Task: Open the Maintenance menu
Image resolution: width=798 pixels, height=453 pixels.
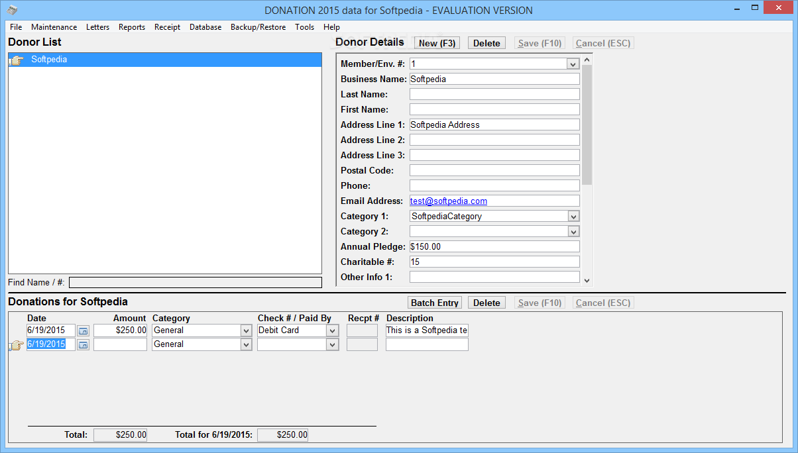Action: coord(54,27)
